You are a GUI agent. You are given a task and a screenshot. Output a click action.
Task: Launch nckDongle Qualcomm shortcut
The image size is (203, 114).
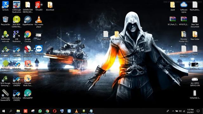pos(16,7)
